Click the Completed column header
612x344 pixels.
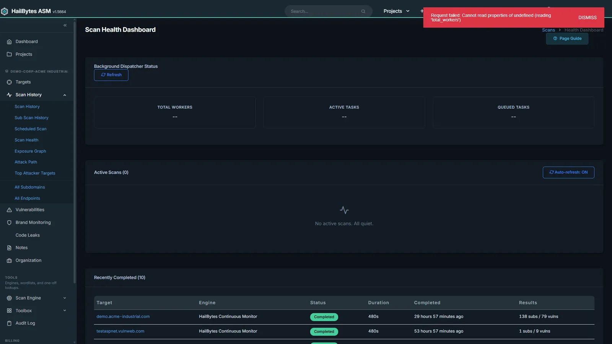(x=427, y=303)
